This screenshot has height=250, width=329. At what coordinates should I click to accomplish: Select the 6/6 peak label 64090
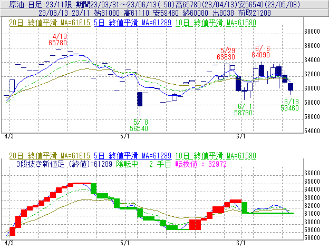[x=261, y=54]
